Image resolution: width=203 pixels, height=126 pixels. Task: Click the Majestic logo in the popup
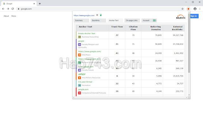(181, 17)
